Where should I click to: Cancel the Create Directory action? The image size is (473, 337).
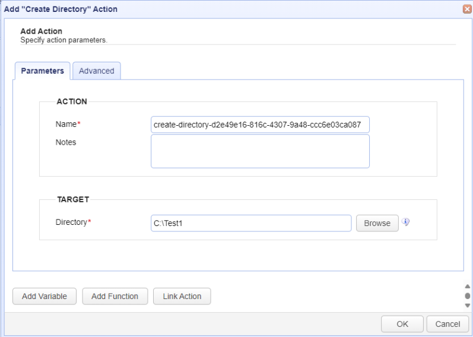point(447,324)
